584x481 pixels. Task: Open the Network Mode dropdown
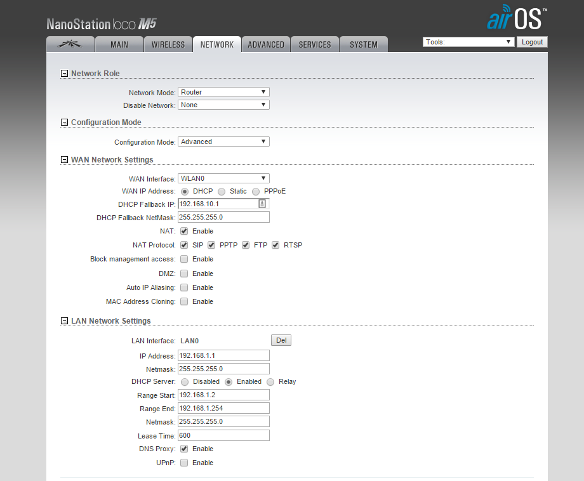(x=223, y=93)
